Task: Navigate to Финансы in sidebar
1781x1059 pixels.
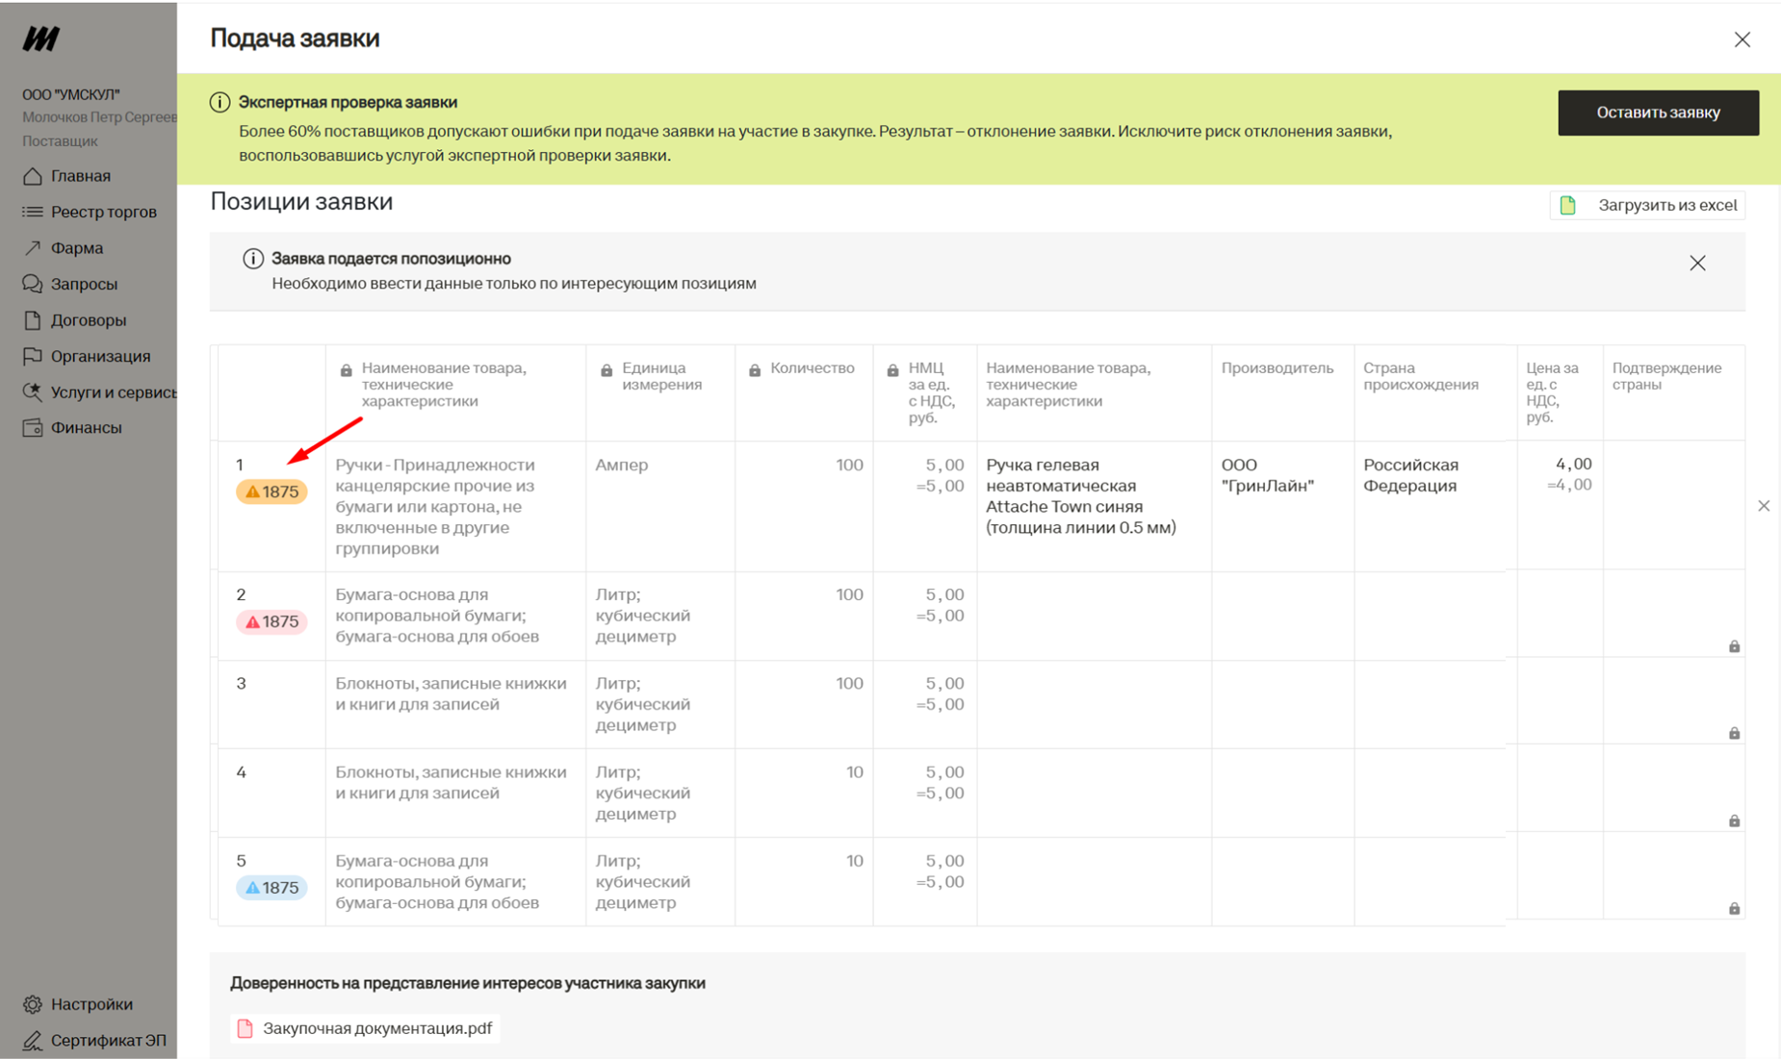Action: (x=86, y=428)
